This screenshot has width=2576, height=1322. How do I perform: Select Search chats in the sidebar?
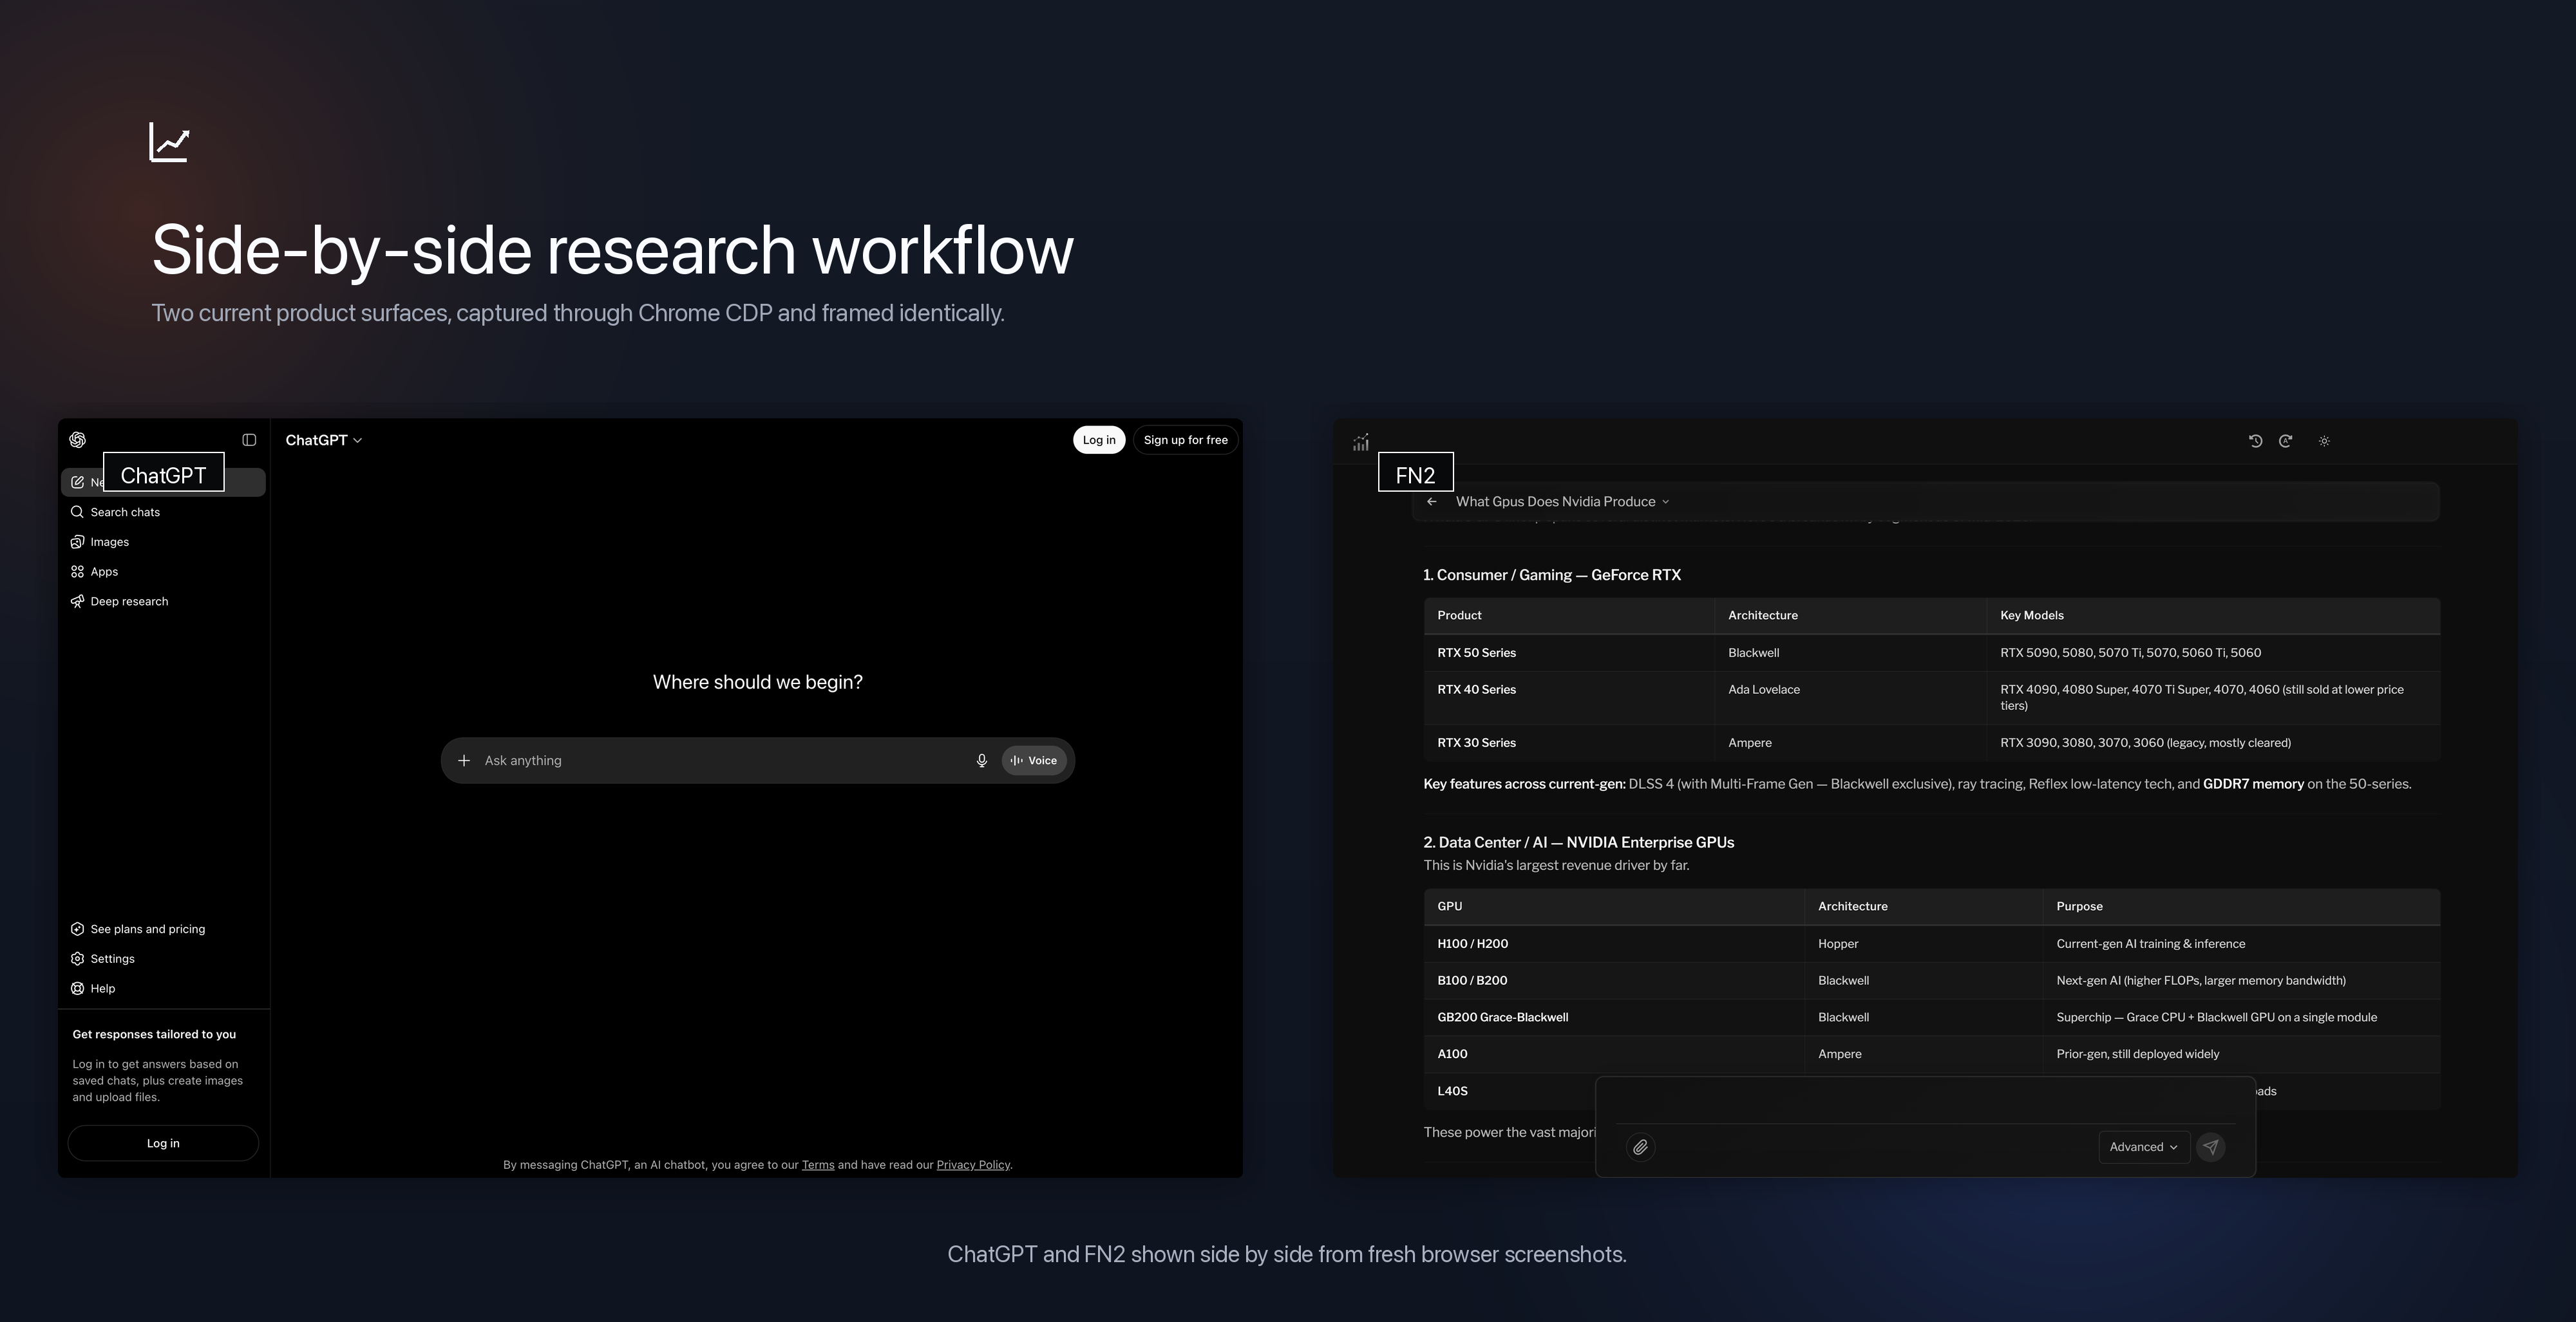(163, 512)
